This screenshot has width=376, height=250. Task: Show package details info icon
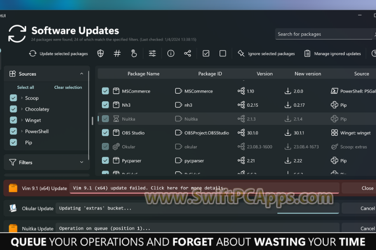pyautogui.click(x=171, y=54)
